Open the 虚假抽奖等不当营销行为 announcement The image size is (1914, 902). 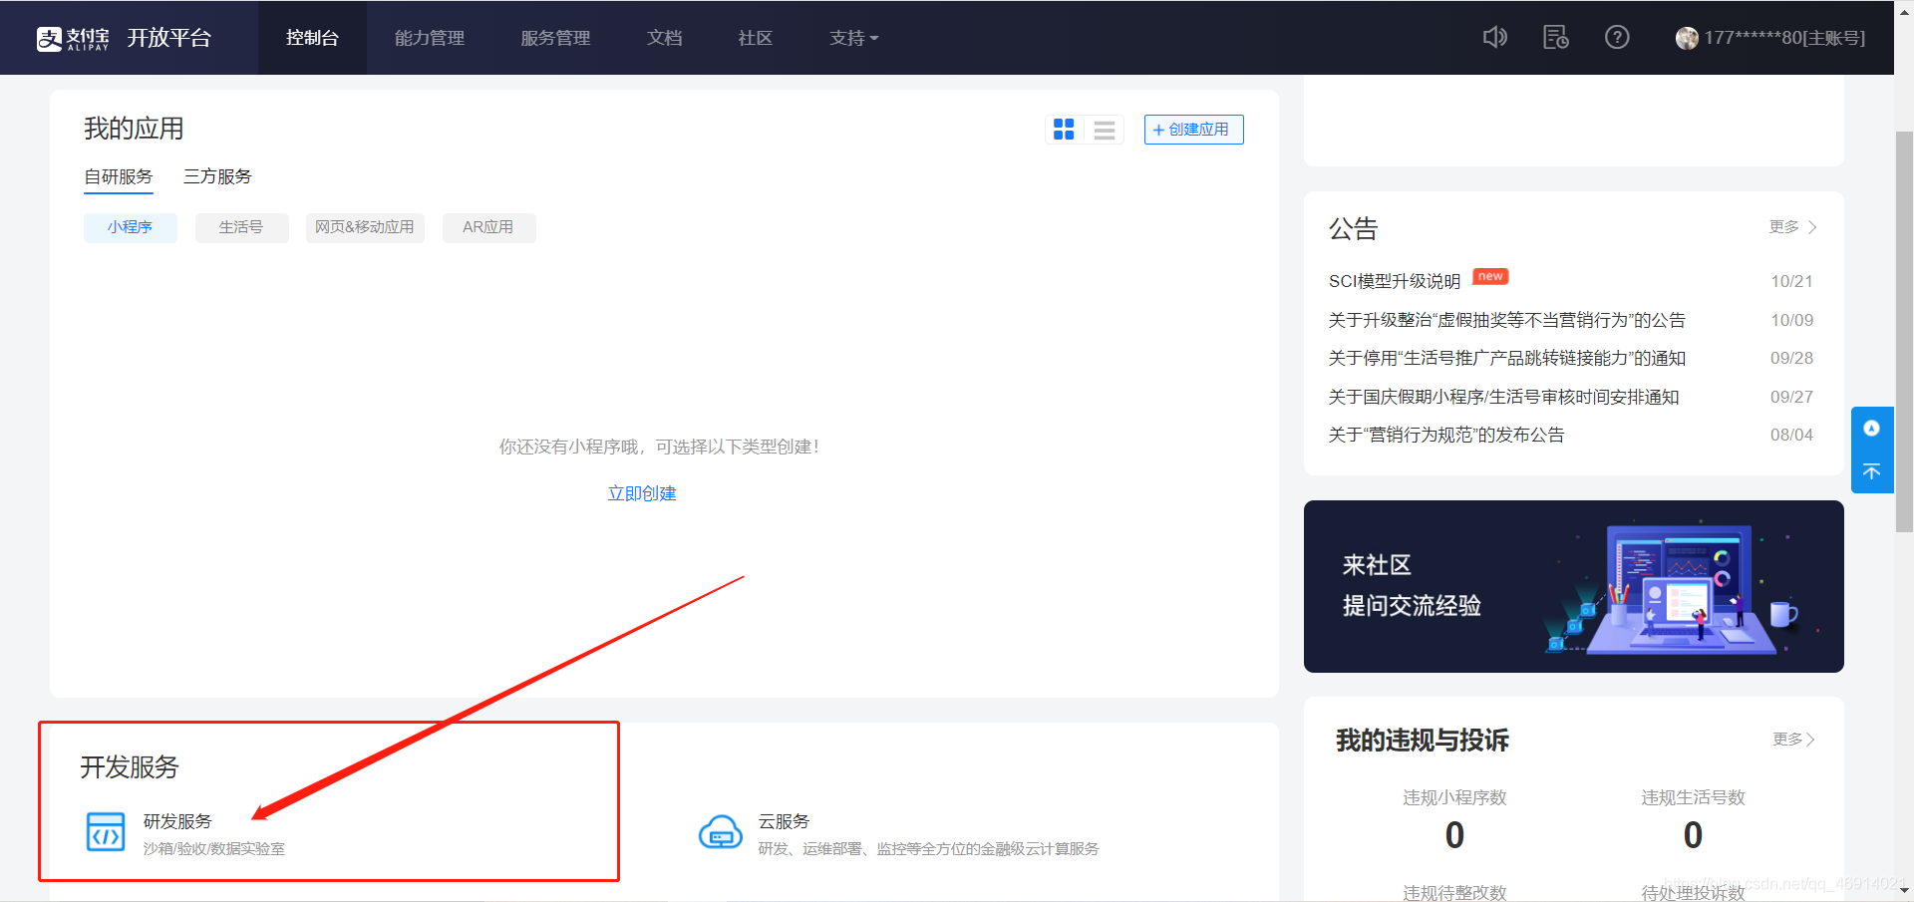(x=1506, y=320)
